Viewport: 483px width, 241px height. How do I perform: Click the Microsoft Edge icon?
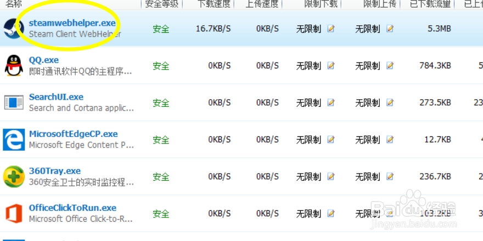(14, 140)
